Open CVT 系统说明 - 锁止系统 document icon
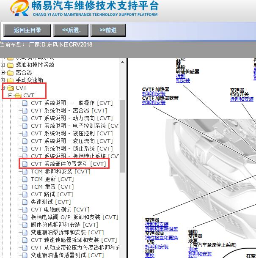This screenshot has width=256, height=258. 25,148
